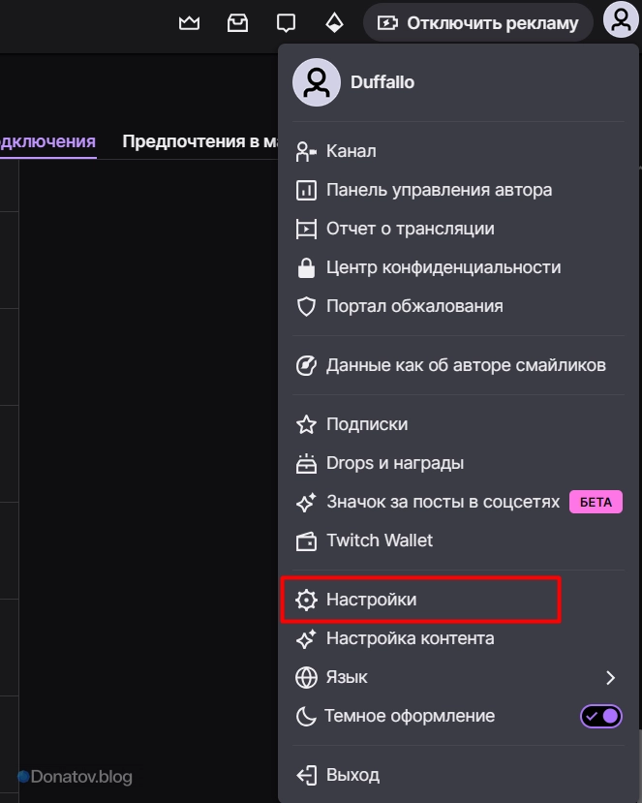Disable dark mode using its switch

tap(600, 716)
